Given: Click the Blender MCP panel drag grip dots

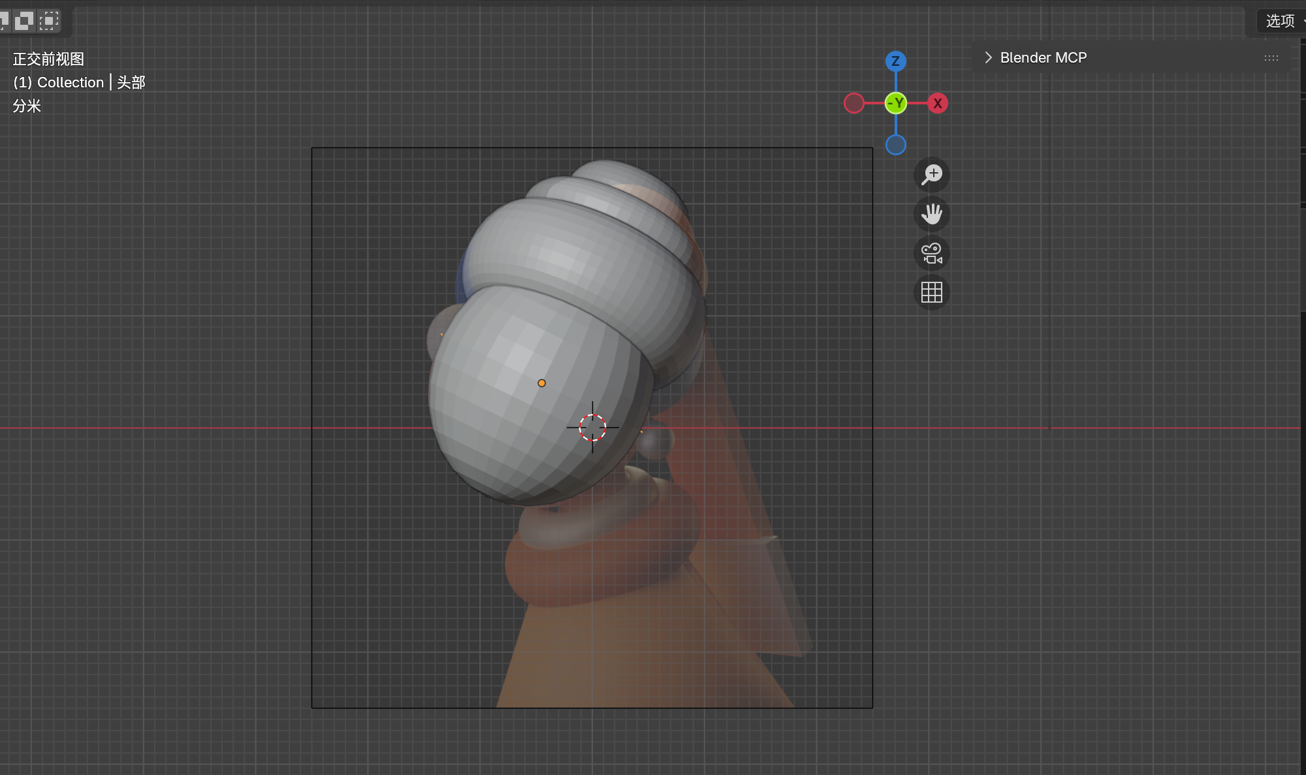Looking at the screenshot, I should click(x=1271, y=58).
